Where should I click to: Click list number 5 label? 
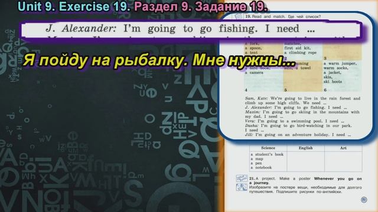[x=286, y=90]
